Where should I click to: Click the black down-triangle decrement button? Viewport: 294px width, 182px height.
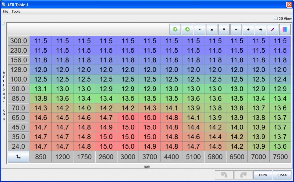(224, 29)
